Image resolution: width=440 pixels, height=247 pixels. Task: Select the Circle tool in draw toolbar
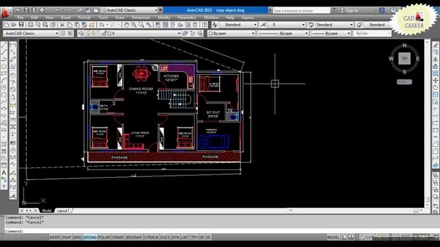(x=4, y=87)
